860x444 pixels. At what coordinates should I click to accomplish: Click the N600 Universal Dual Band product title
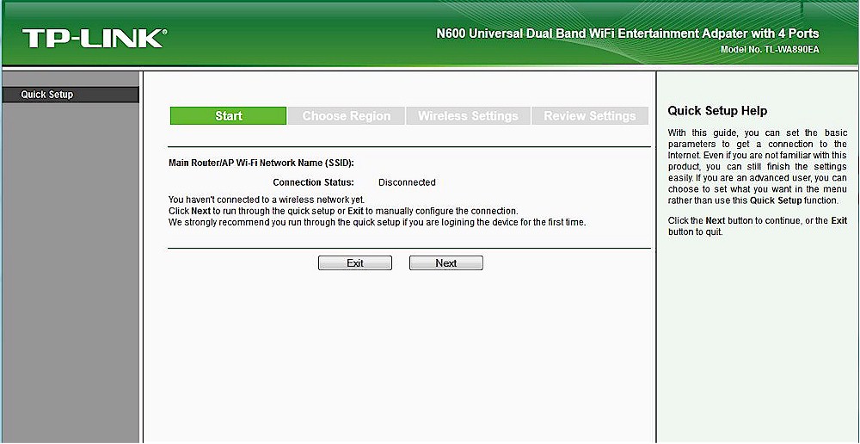628,34
